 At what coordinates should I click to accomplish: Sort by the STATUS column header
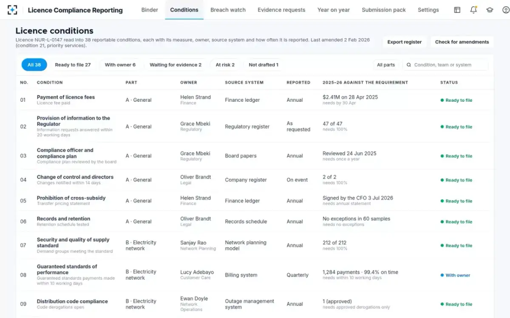click(x=449, y=82)
